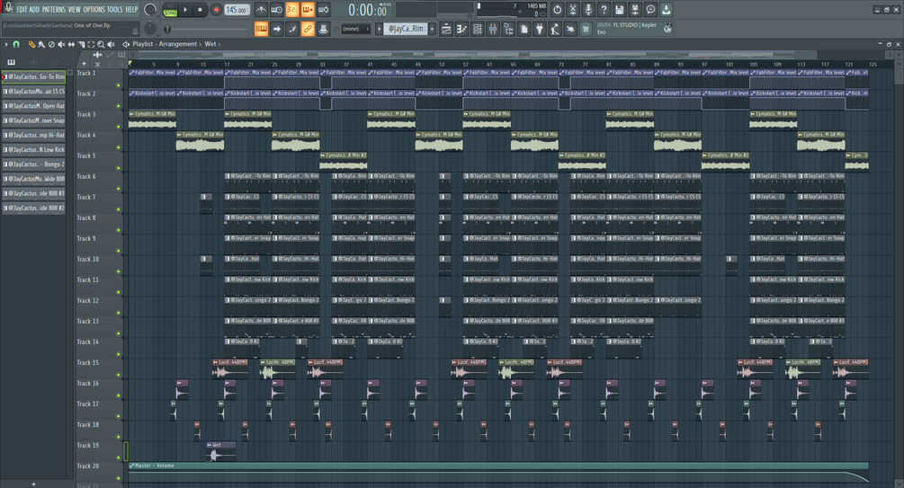The image size is (904, 488).
Task: Choose the Select marquee tool in playlist
Action: [x=91, y=44]
